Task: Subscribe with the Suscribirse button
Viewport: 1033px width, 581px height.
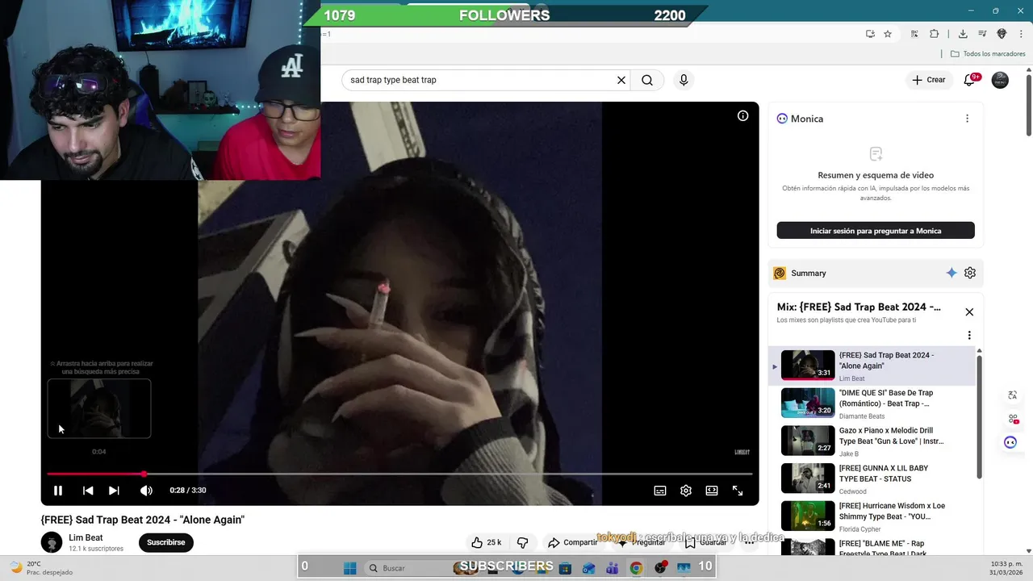Action: (166, 542)
